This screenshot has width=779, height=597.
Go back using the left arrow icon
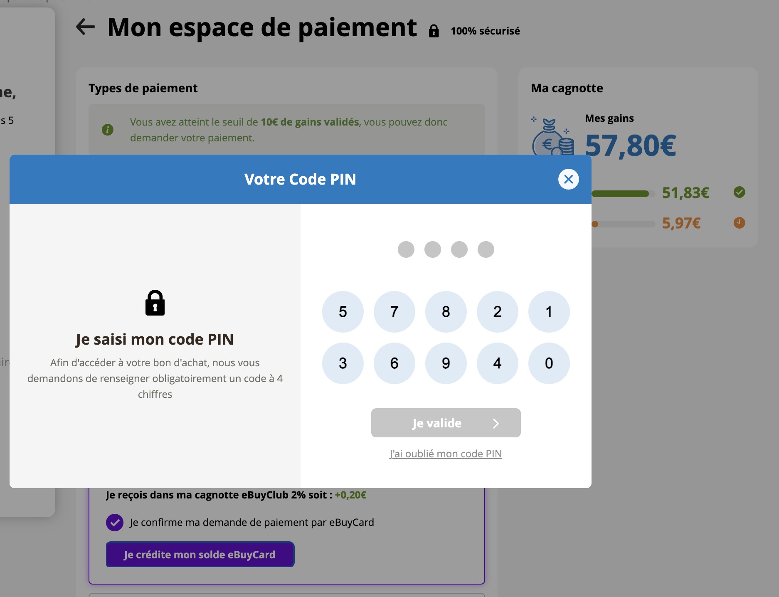(86, 27)
